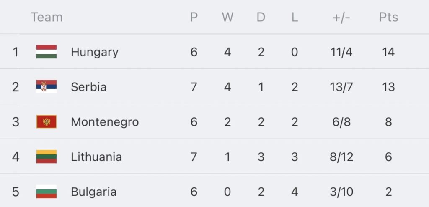This screenshot has width=429, height=207.
Task: Click the Bulgaria flag icon
Action: click(x=47, y=192)
